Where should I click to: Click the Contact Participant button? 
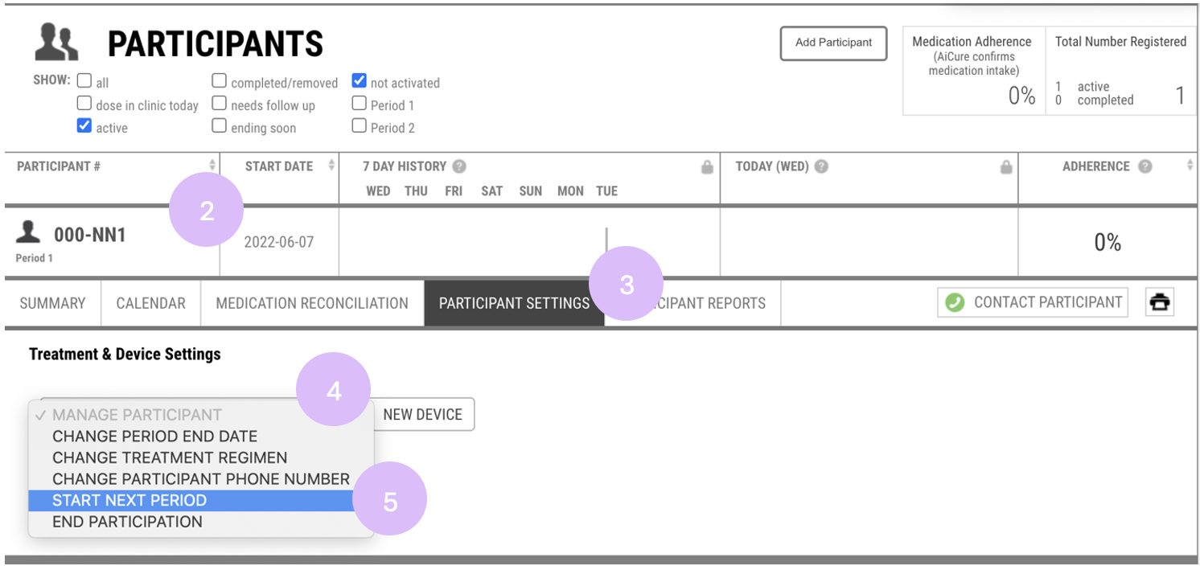point(1033,302)
